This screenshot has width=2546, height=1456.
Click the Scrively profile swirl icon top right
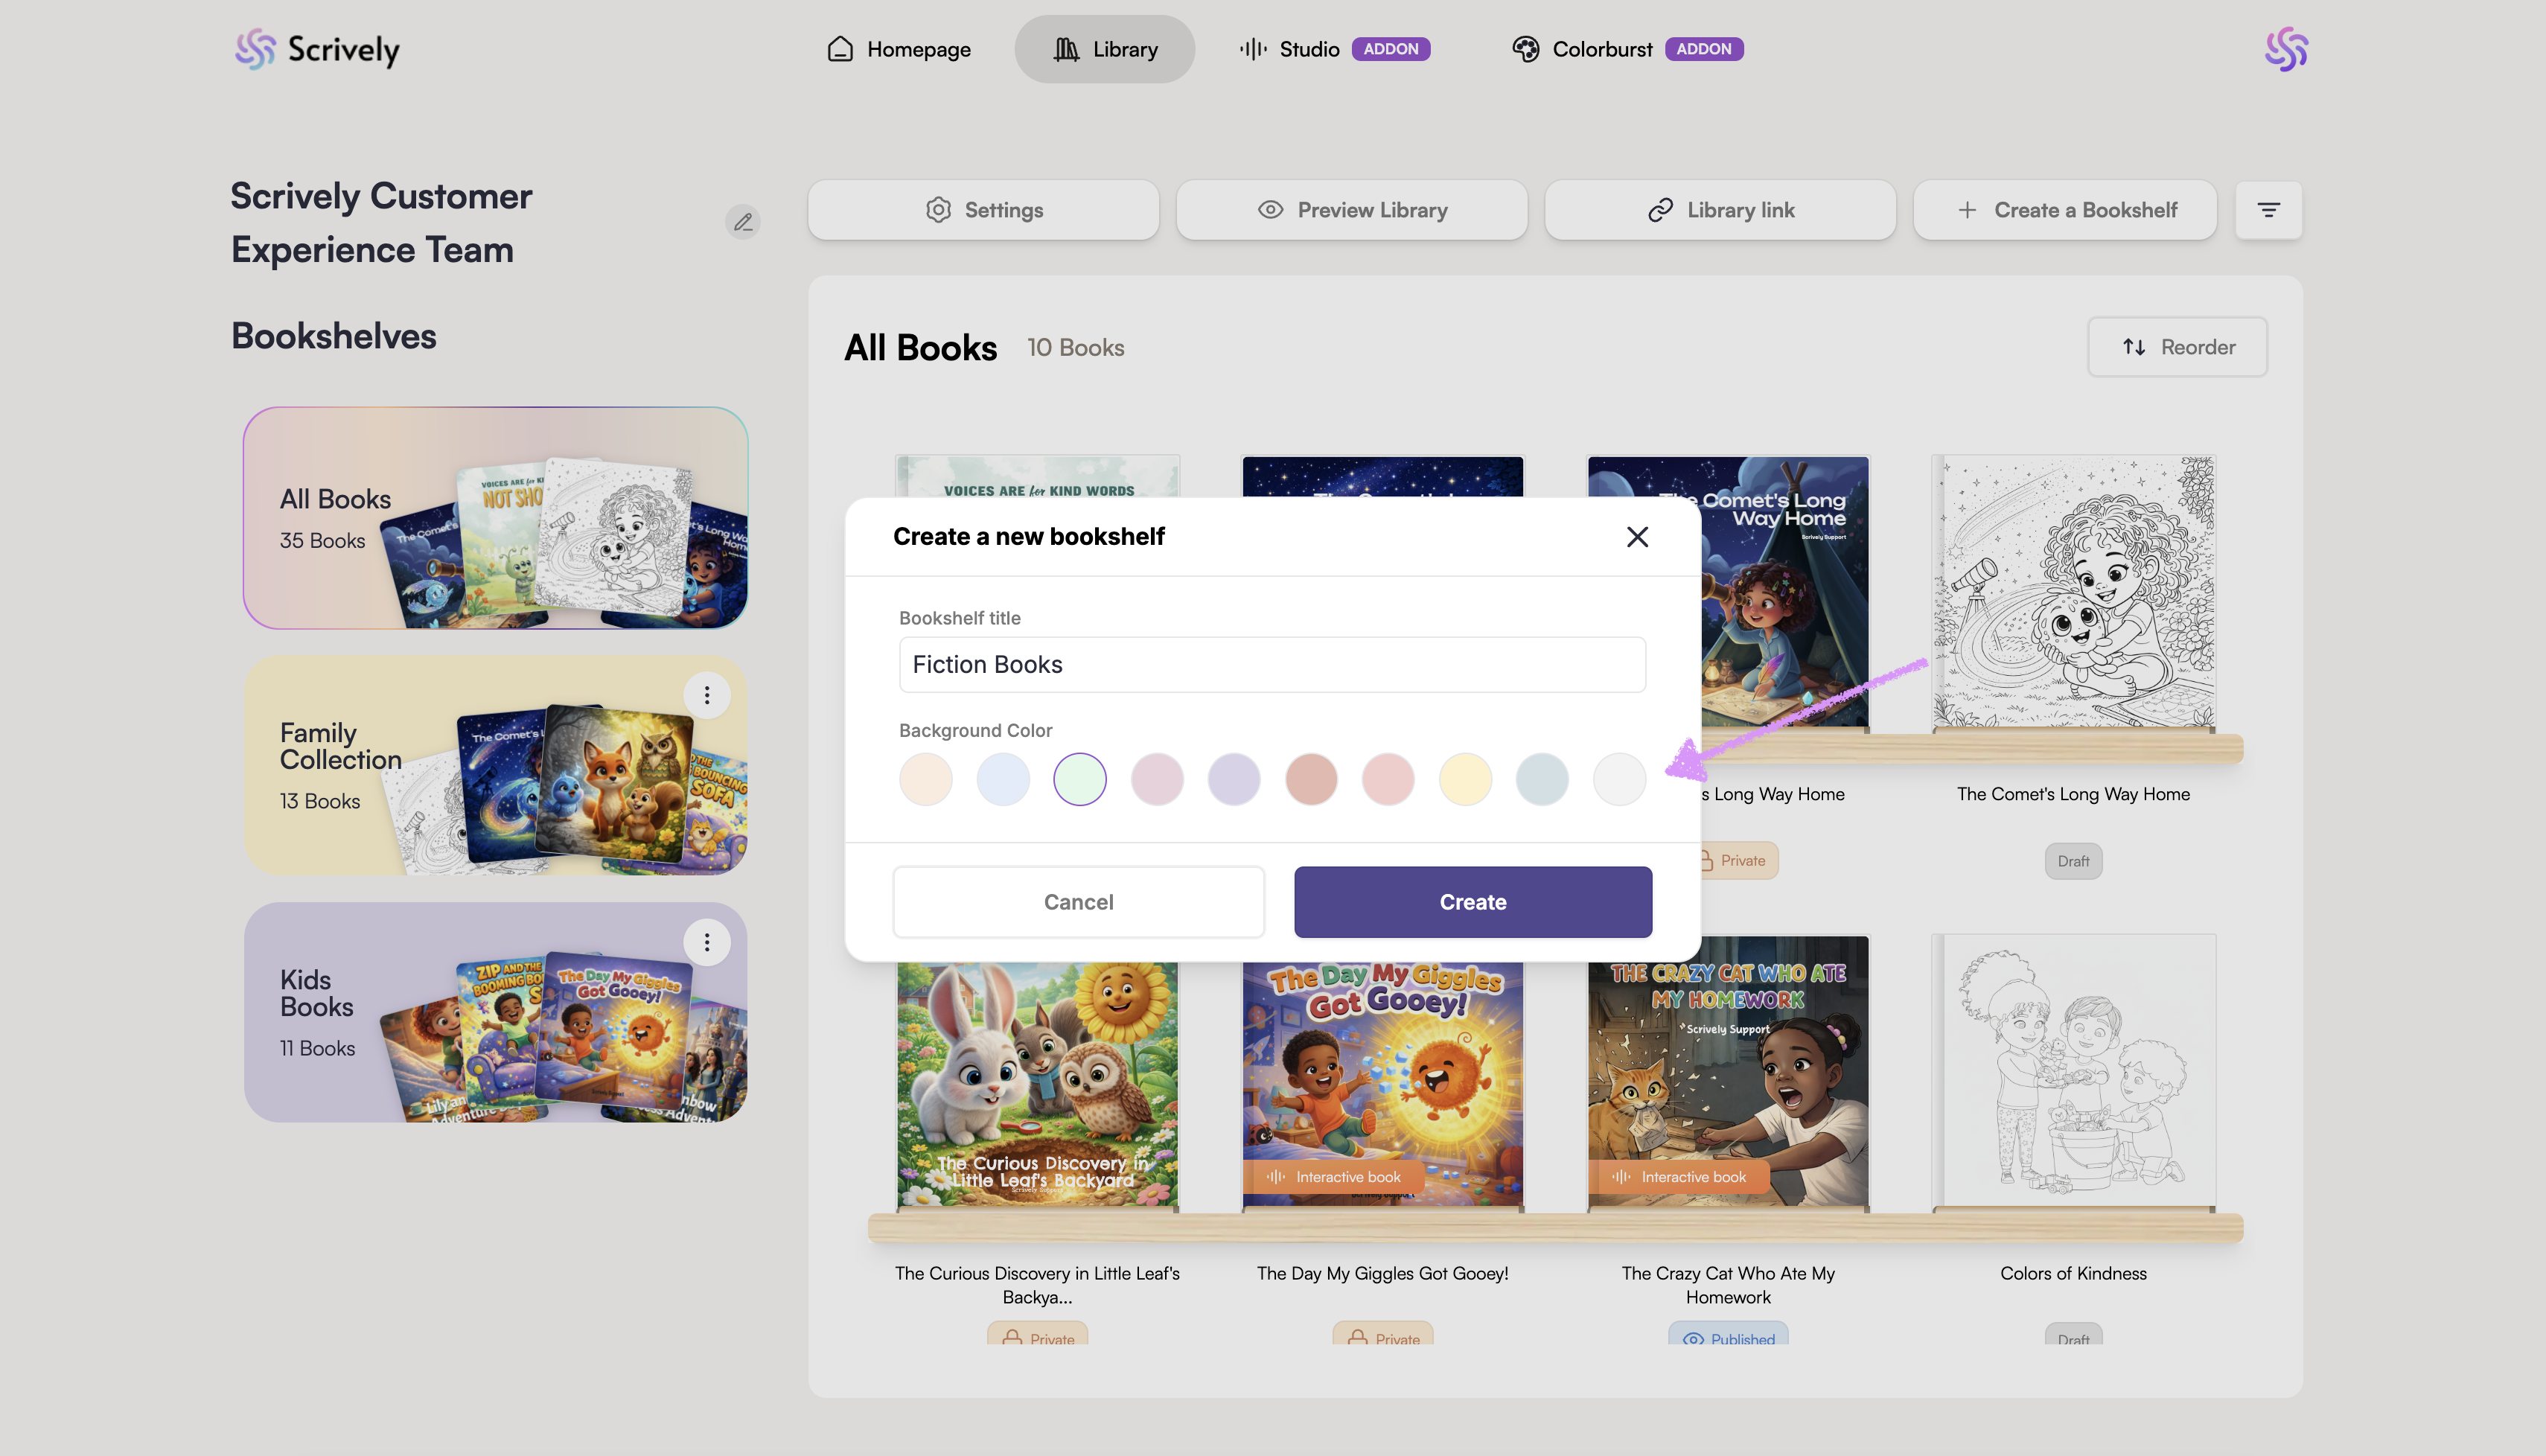pos(2286,49)
